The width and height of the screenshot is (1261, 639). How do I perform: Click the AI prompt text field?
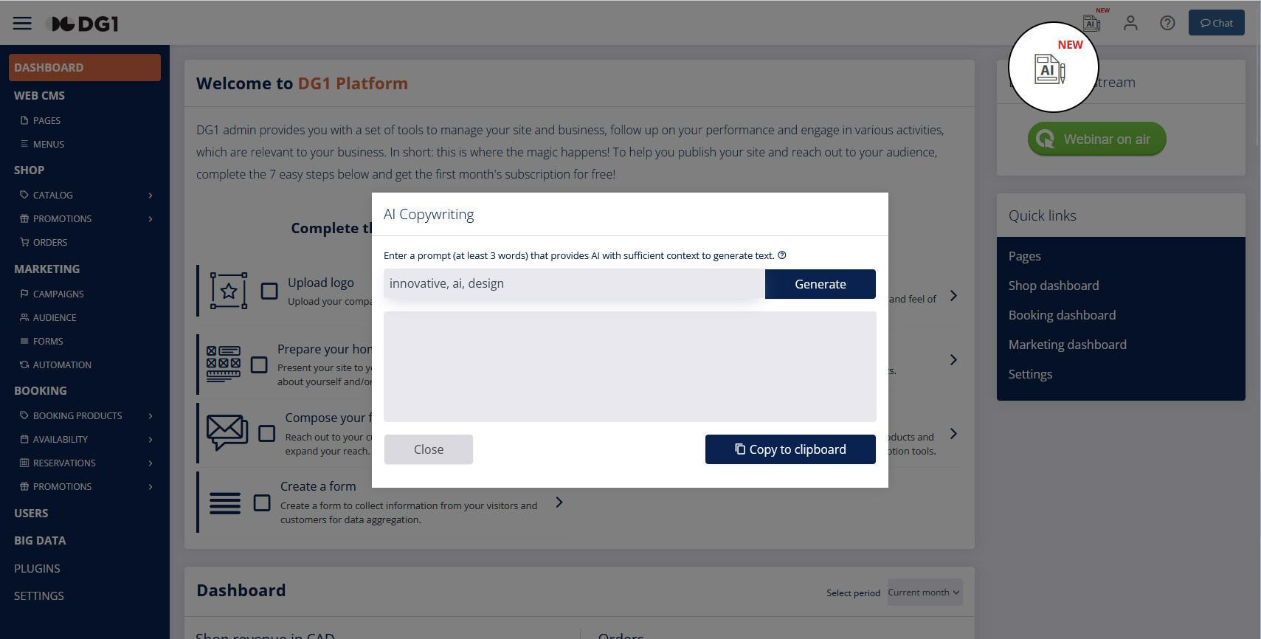(x=574, y=284)
